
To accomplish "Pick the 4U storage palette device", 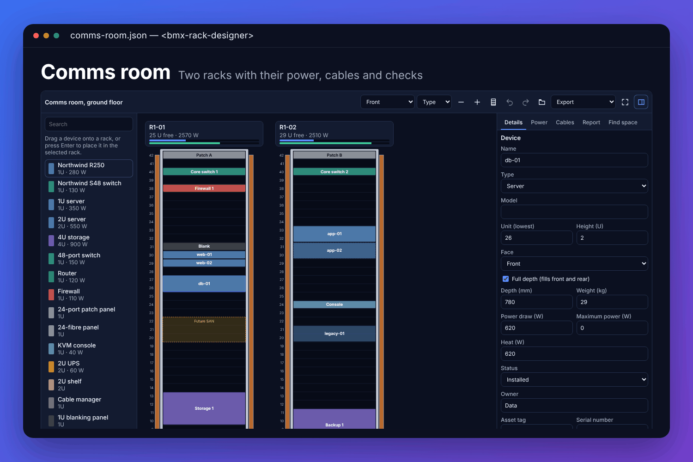I will coord(89,241).
